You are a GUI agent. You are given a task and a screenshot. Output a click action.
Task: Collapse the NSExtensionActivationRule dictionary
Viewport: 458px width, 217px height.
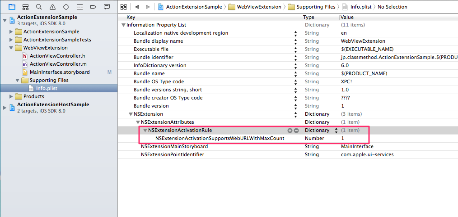coord(145,131)
